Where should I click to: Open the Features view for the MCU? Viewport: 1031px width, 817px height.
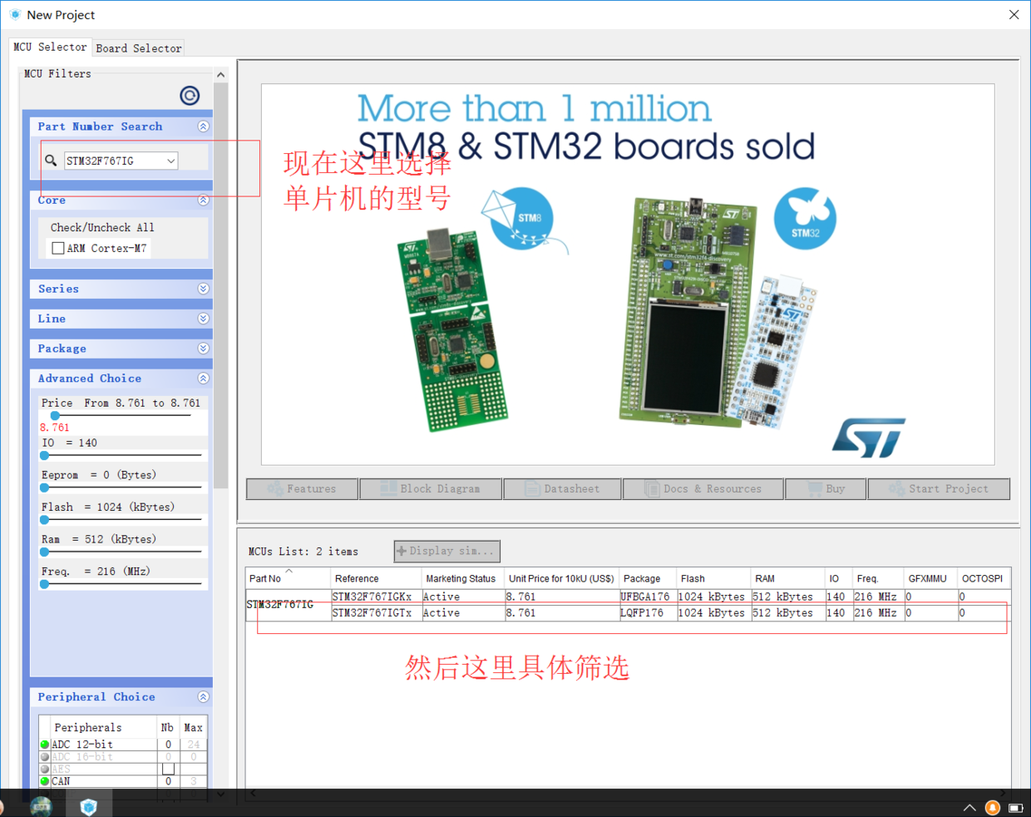(303, 489)
